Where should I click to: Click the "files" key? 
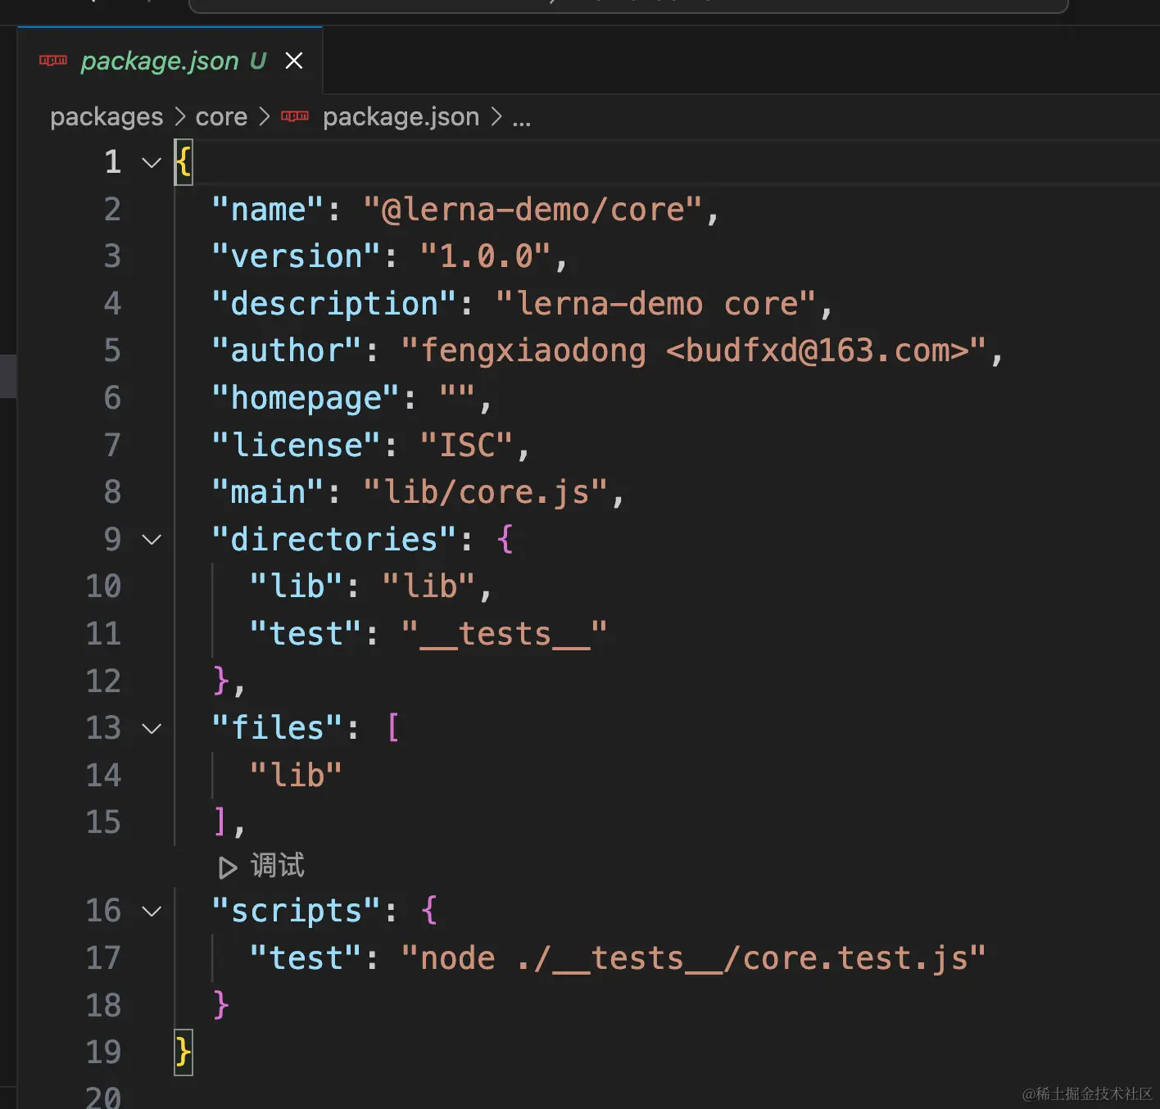pyautogui.click(x=277, y=728)
